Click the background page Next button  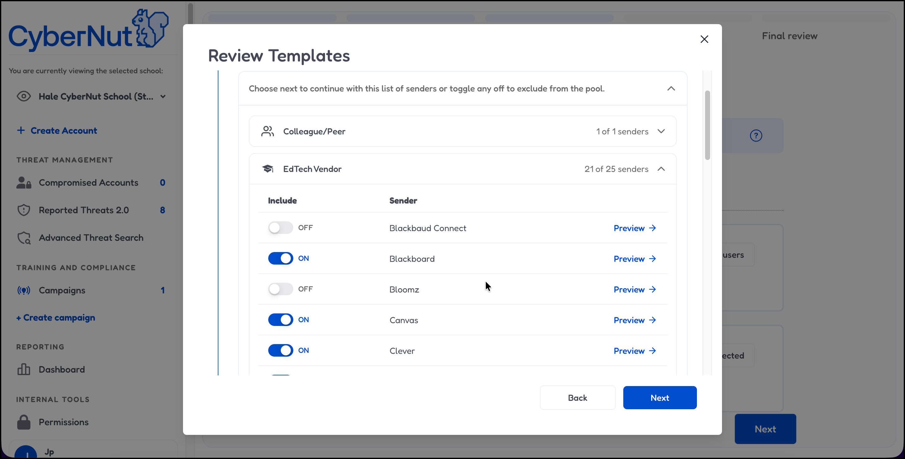[765, 429]
